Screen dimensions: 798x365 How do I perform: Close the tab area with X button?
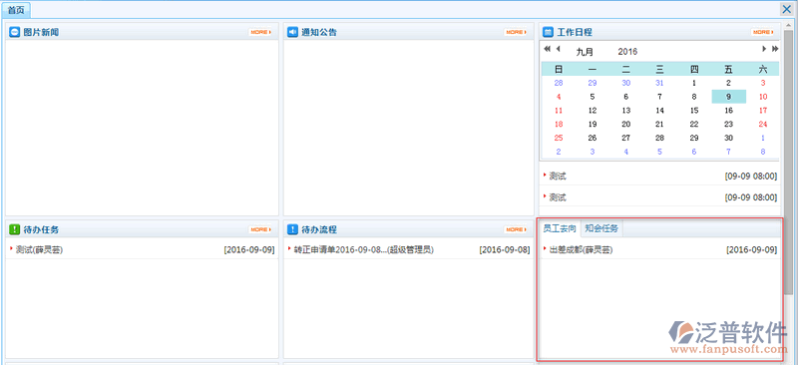click(786, 9)
